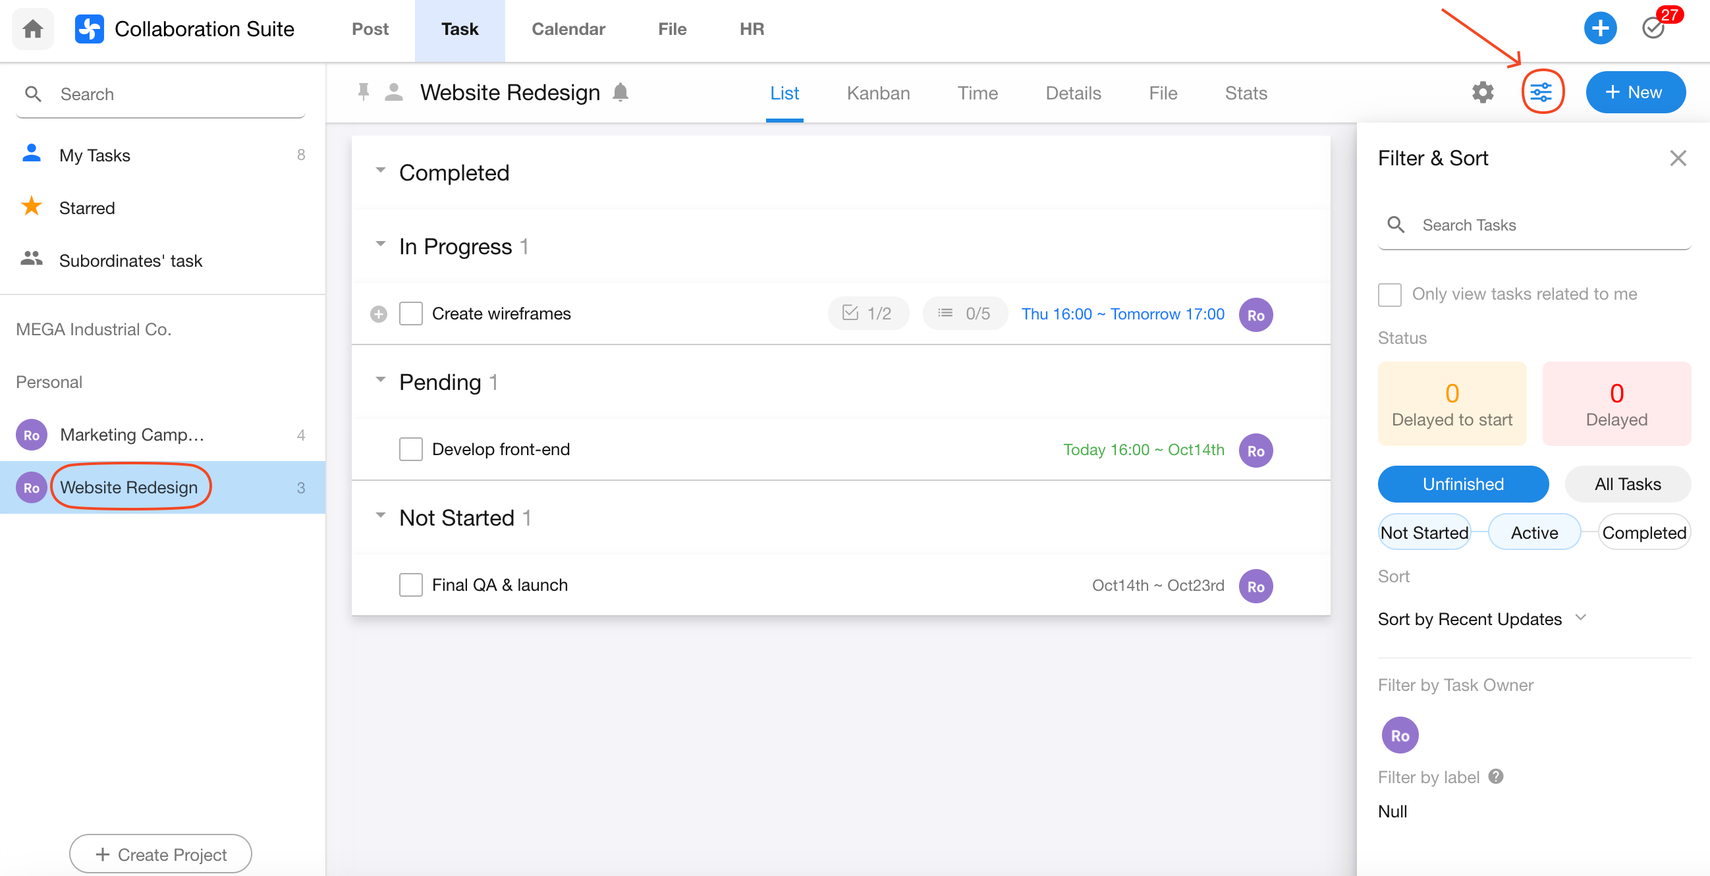Enable Only view tasks related to me
Image resolution: width=1710 pixels, height=876 pixels.
coord(1389,294)
